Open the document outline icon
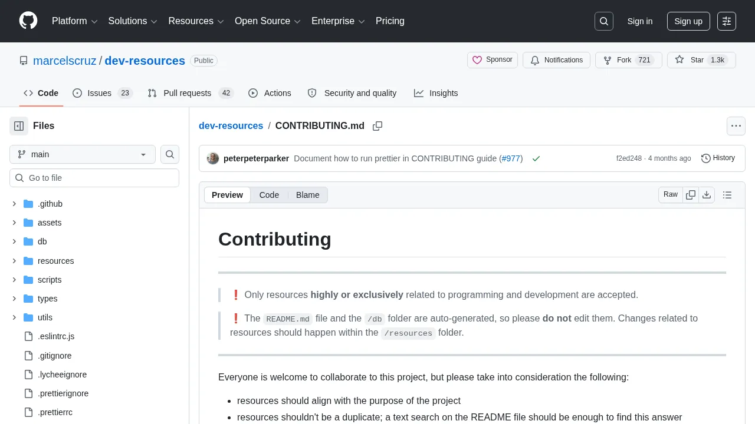This screenshot has height=424, width=755. pos(727,195)
